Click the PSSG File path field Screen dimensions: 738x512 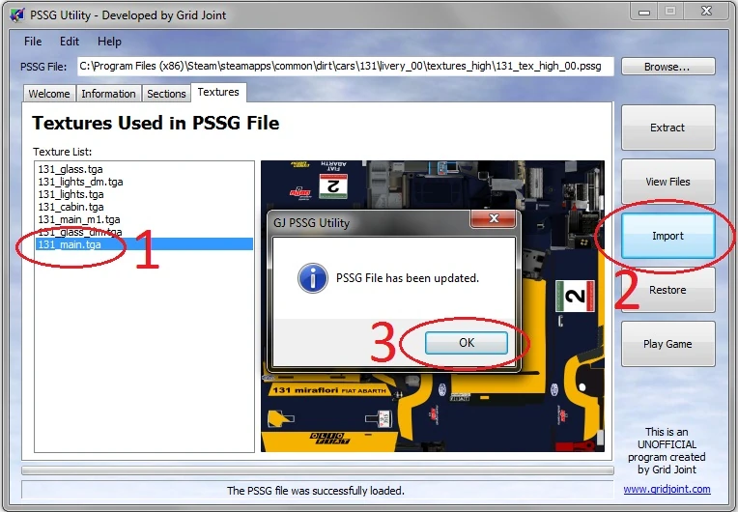click(x=346, y=67)
